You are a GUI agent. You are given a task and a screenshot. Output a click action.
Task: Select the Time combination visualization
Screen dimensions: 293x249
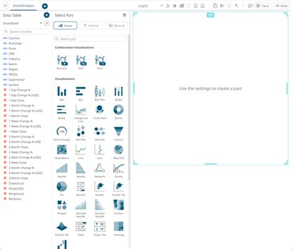[100, 62]
